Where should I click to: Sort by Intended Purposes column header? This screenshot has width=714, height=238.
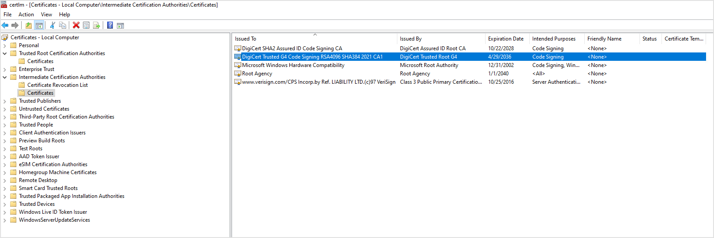tap(557, 39)
